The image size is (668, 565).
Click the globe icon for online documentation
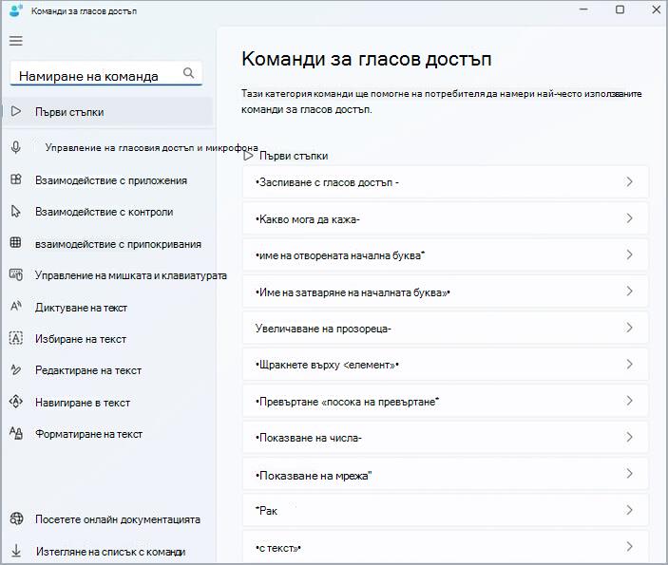click(x=16, y=518)
